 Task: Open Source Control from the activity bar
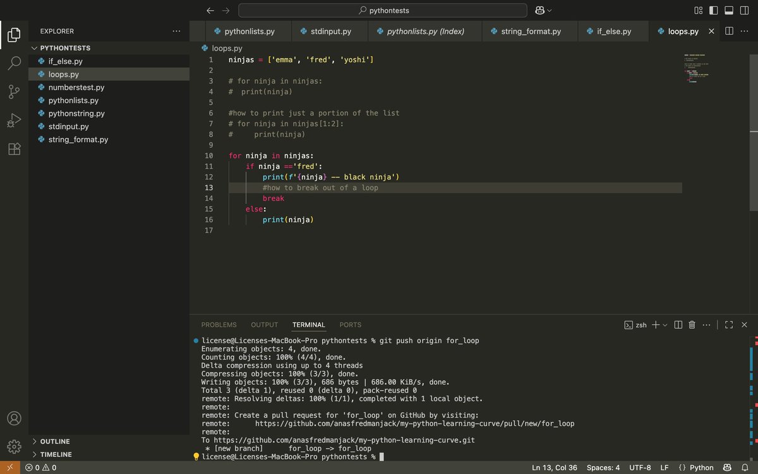[x=14, y=92]
